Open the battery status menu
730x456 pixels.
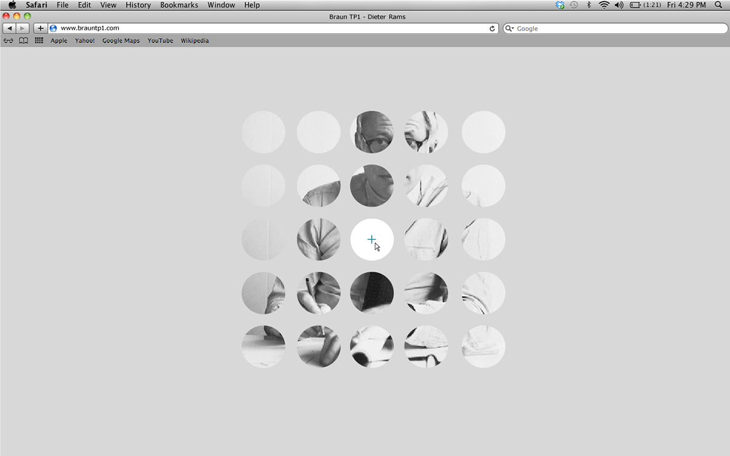click(x=645, y=5)
